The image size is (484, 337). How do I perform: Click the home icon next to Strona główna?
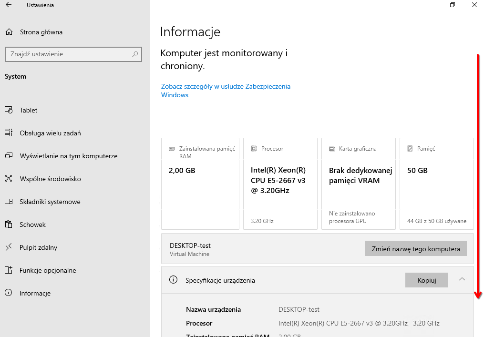(x=8, y=32)
